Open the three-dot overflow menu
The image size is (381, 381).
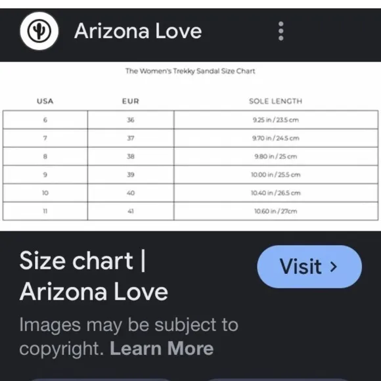coord(281,31)
